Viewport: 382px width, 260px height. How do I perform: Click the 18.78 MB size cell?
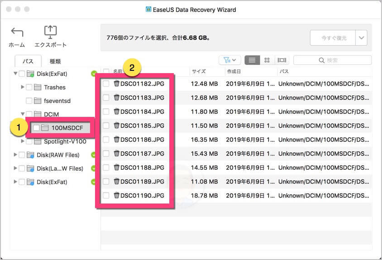205,195
